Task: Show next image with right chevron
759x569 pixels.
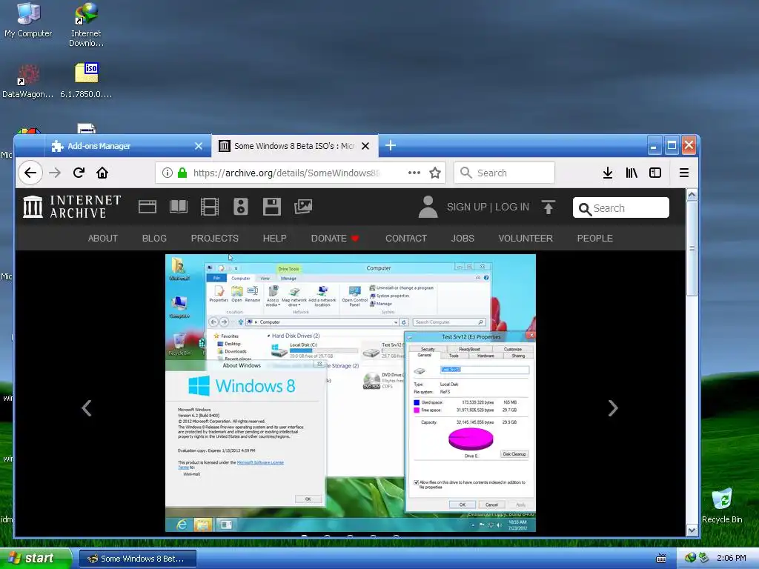Action: pyautogui.click(x=613, y=408)
